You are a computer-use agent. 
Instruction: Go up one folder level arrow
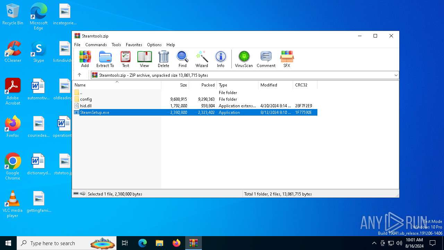79,75
